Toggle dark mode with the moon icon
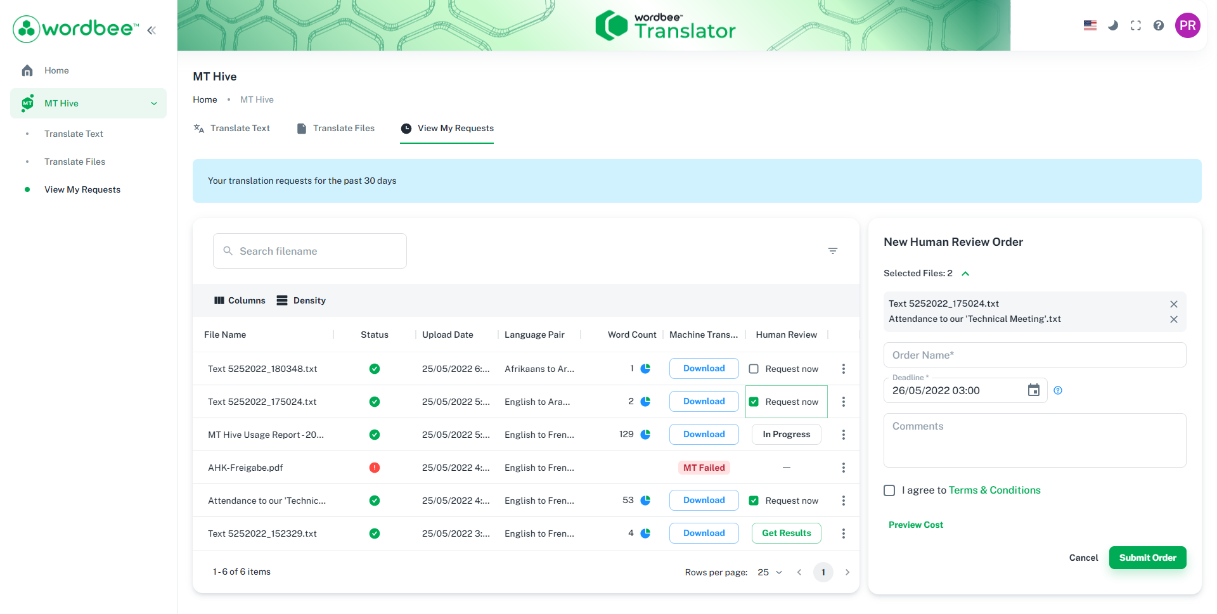 click(x=1113, y=25)
